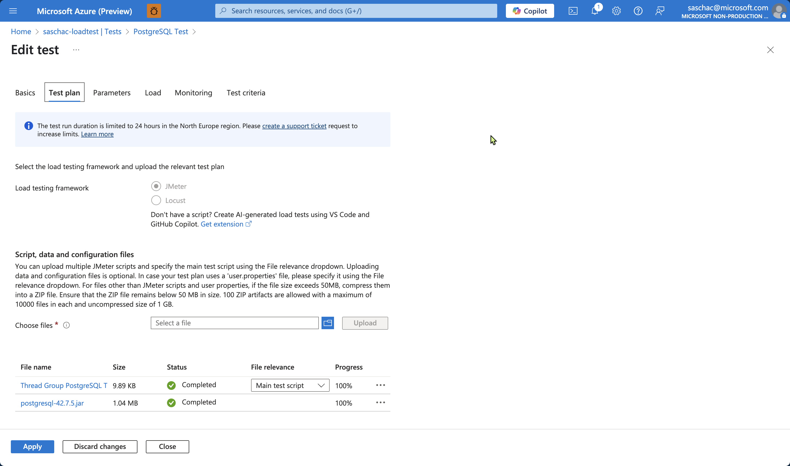790x466 pixels.
Task: Click the Size column header
Action: 119,367
